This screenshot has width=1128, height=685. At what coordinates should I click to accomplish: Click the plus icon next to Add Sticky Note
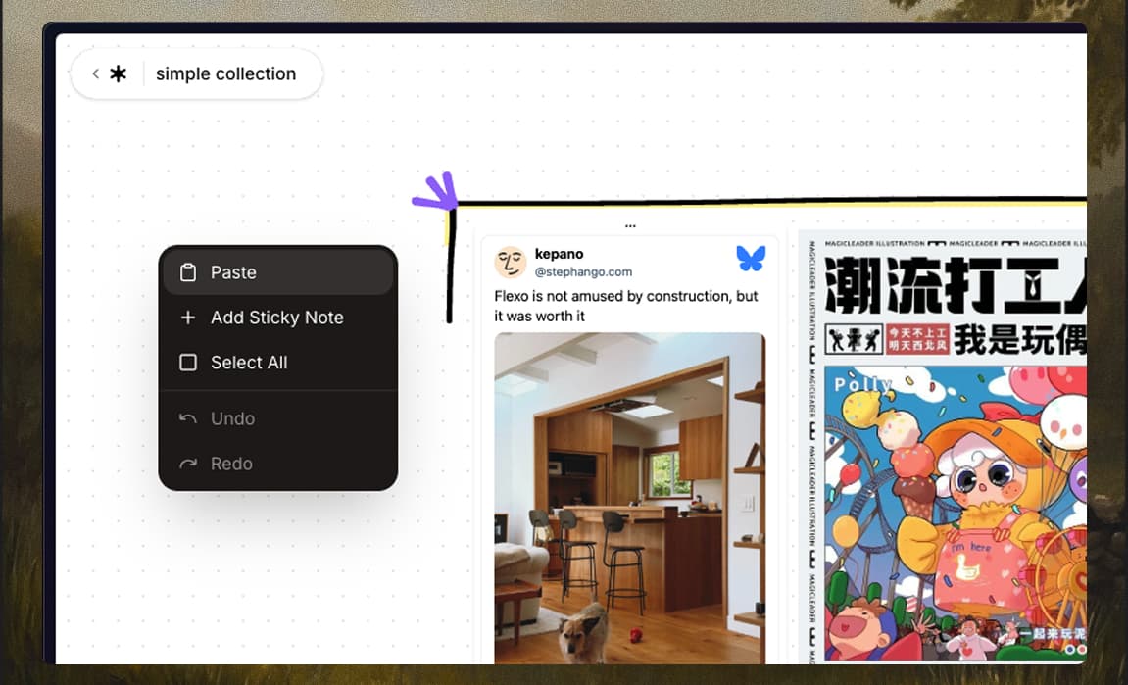point(187,317)
